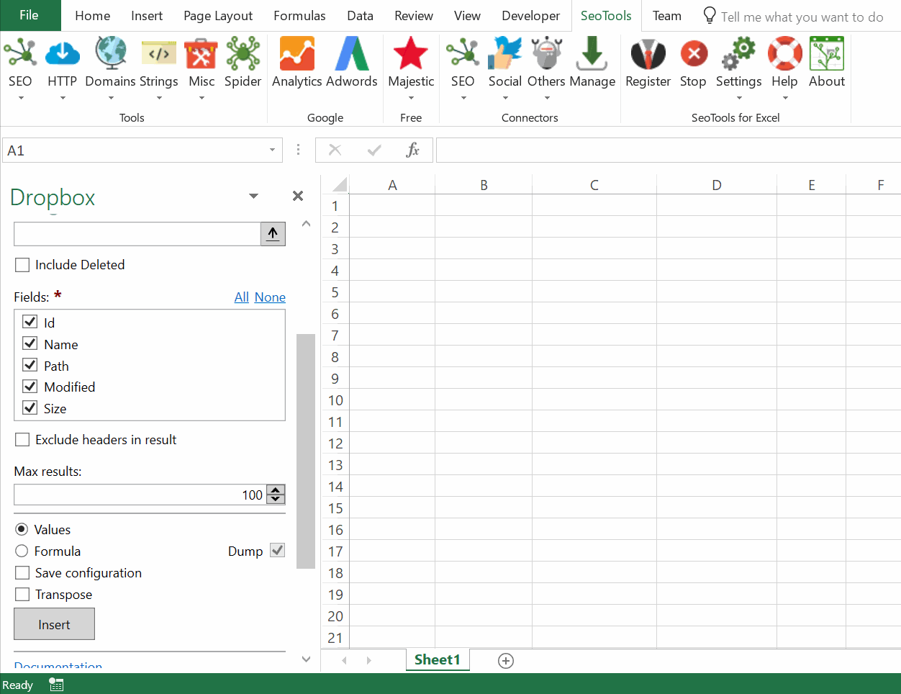
Task: Select the Sheet1 worksheet tab
Action: 437,659
